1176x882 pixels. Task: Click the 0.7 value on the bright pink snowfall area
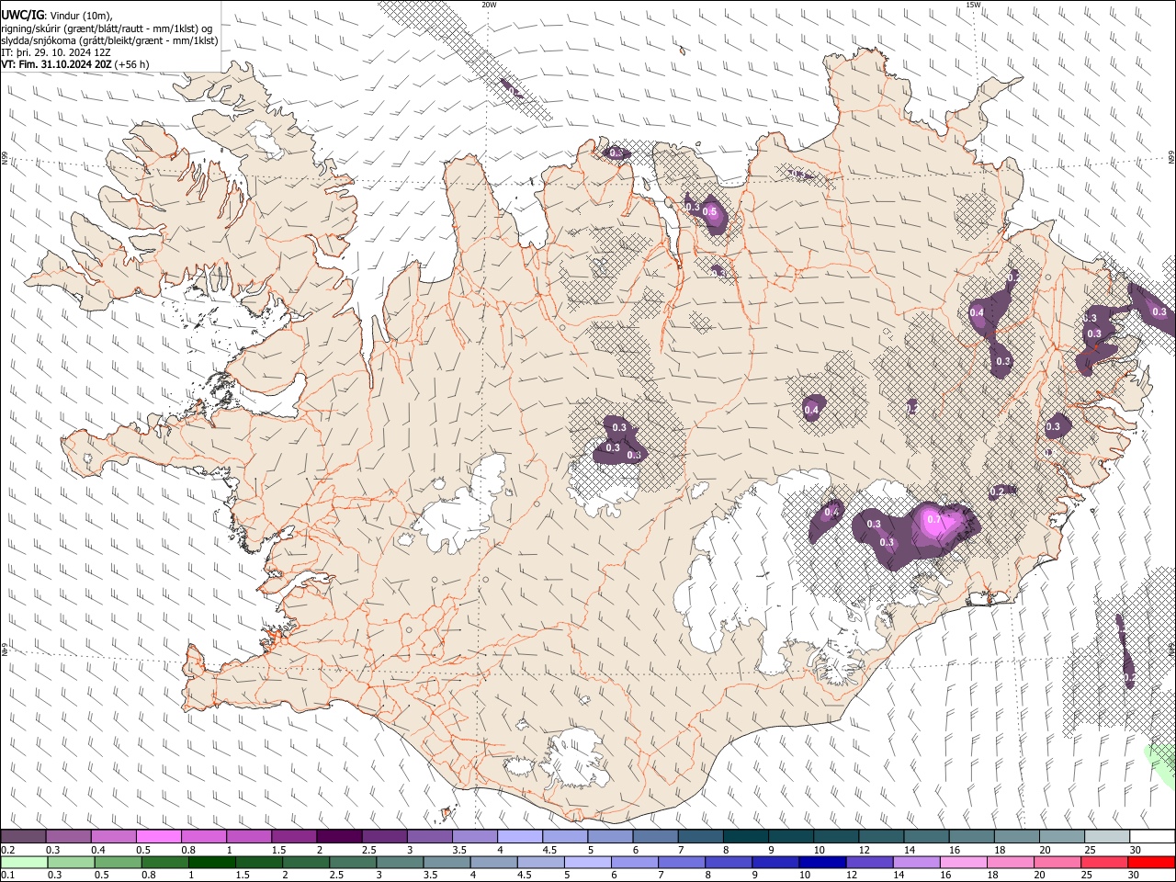click(934, 519)
